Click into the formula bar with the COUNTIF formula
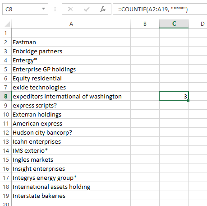207x206 pixels. pos(160,9)
